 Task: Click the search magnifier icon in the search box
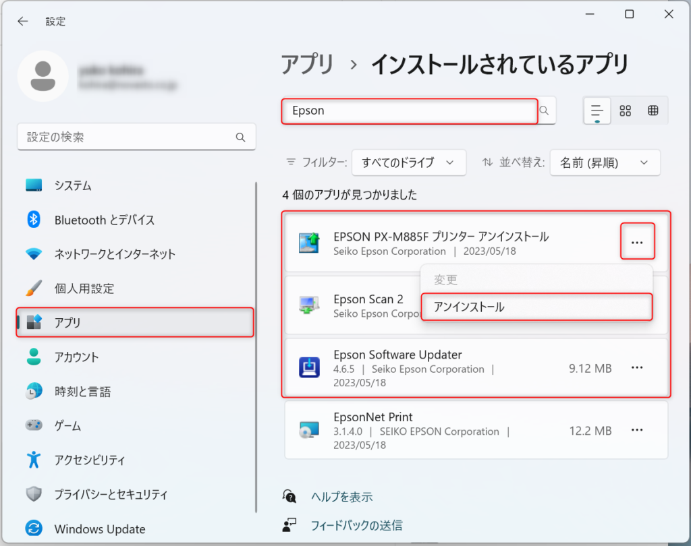click(544, 110)
